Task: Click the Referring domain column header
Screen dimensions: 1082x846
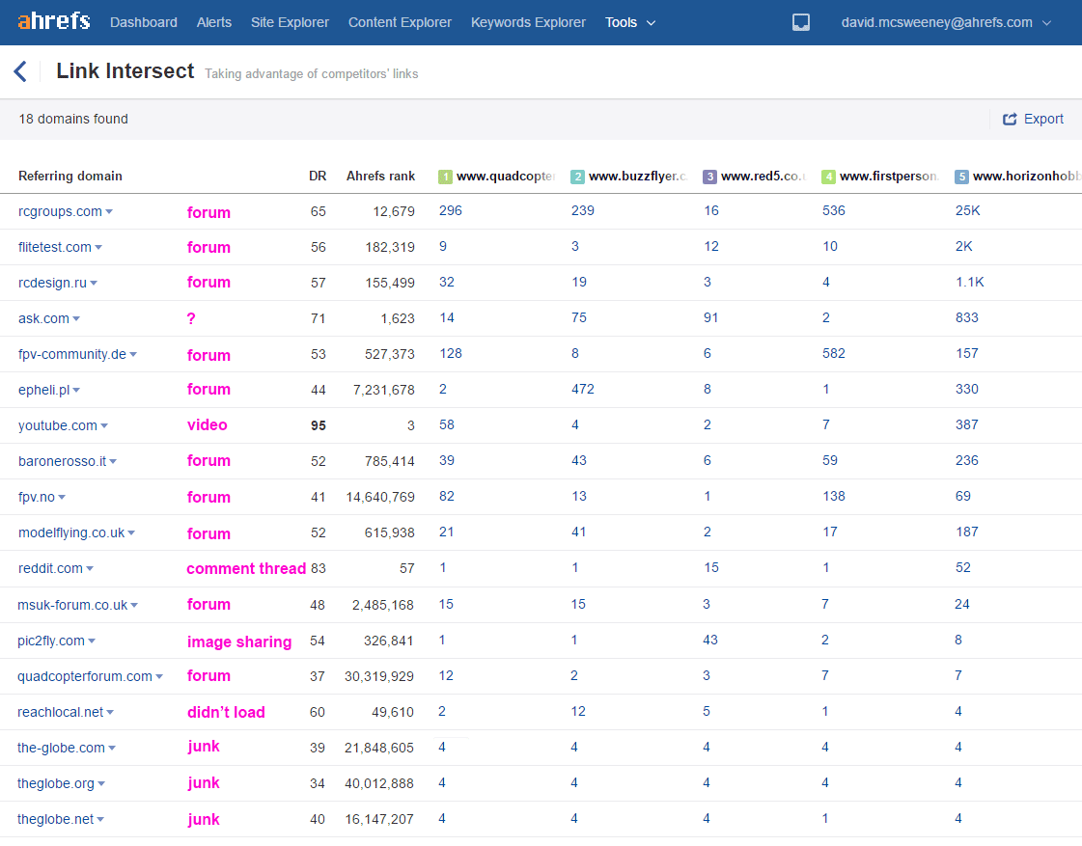Action: (x=70, y=176)
